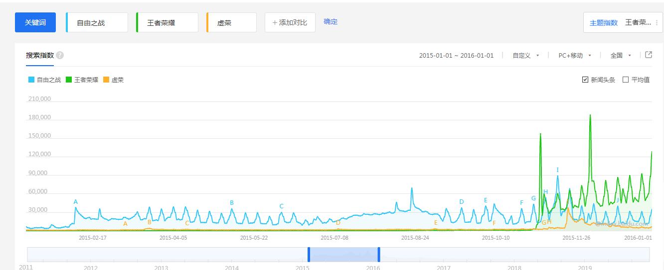The image size is (664, 270).
Task: Click the +添加对比 button
Action: tap(290, 23)
